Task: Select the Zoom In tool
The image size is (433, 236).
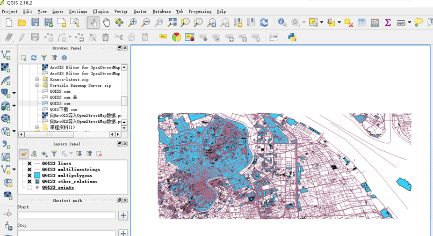Action: click(133, 23)
